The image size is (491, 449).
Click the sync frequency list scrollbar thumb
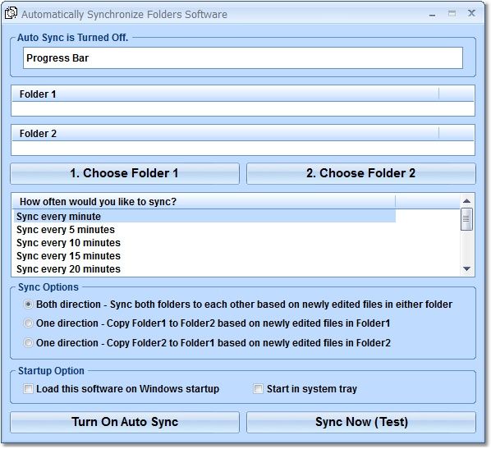pos(466,219)
